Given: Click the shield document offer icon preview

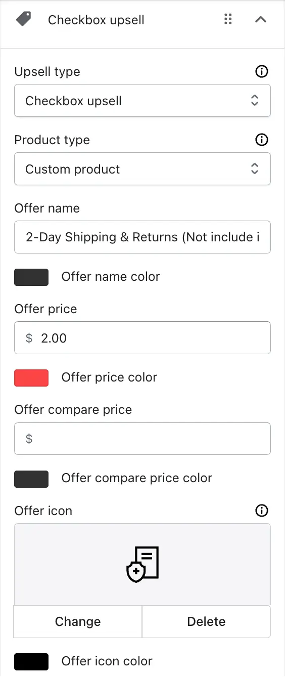Looking at the screenshot, I should [x=142, y=564].
